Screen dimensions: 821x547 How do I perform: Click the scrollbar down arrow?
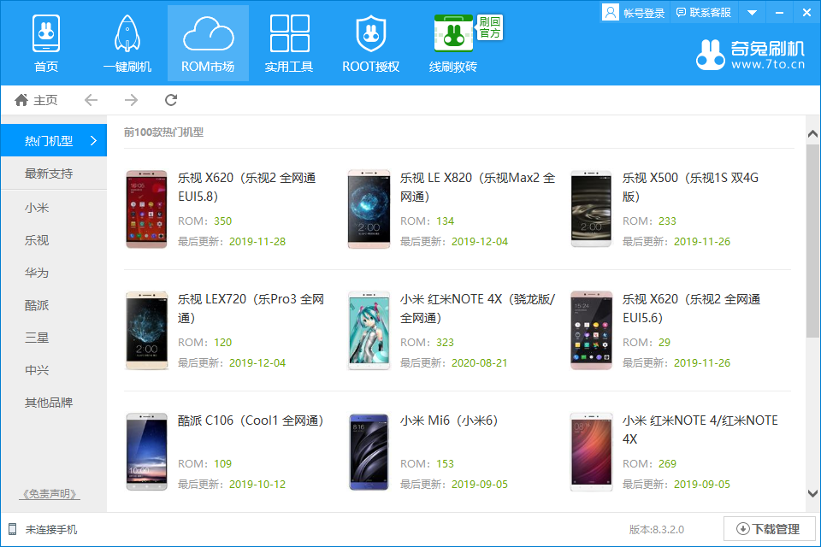coord(812,493)
